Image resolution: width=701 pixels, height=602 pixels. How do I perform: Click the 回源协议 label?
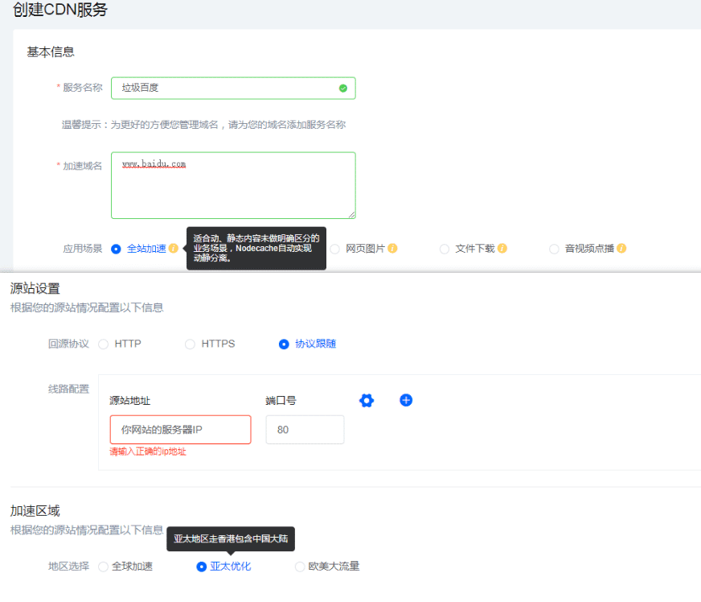tap(68, 344)
